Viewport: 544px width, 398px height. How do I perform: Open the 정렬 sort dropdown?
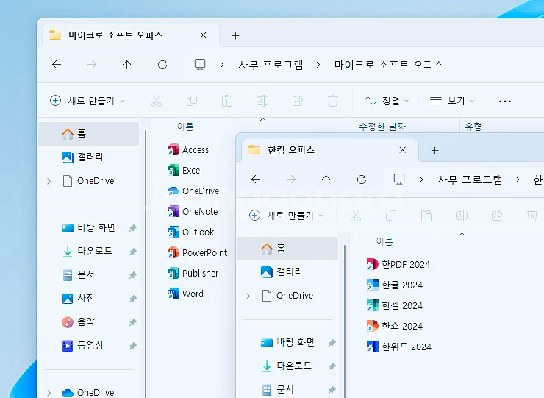[387, 101]
